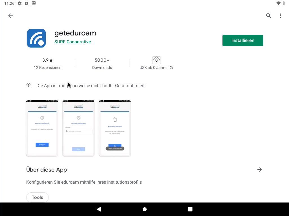The height and width of the screenshot is (216, 289).
Task: Open the search magnifier icon
Action: tap(268, 16)
